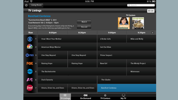Select the CBS channel logo
The width and height of the screenshot is (178, 100).
(30, 39)
